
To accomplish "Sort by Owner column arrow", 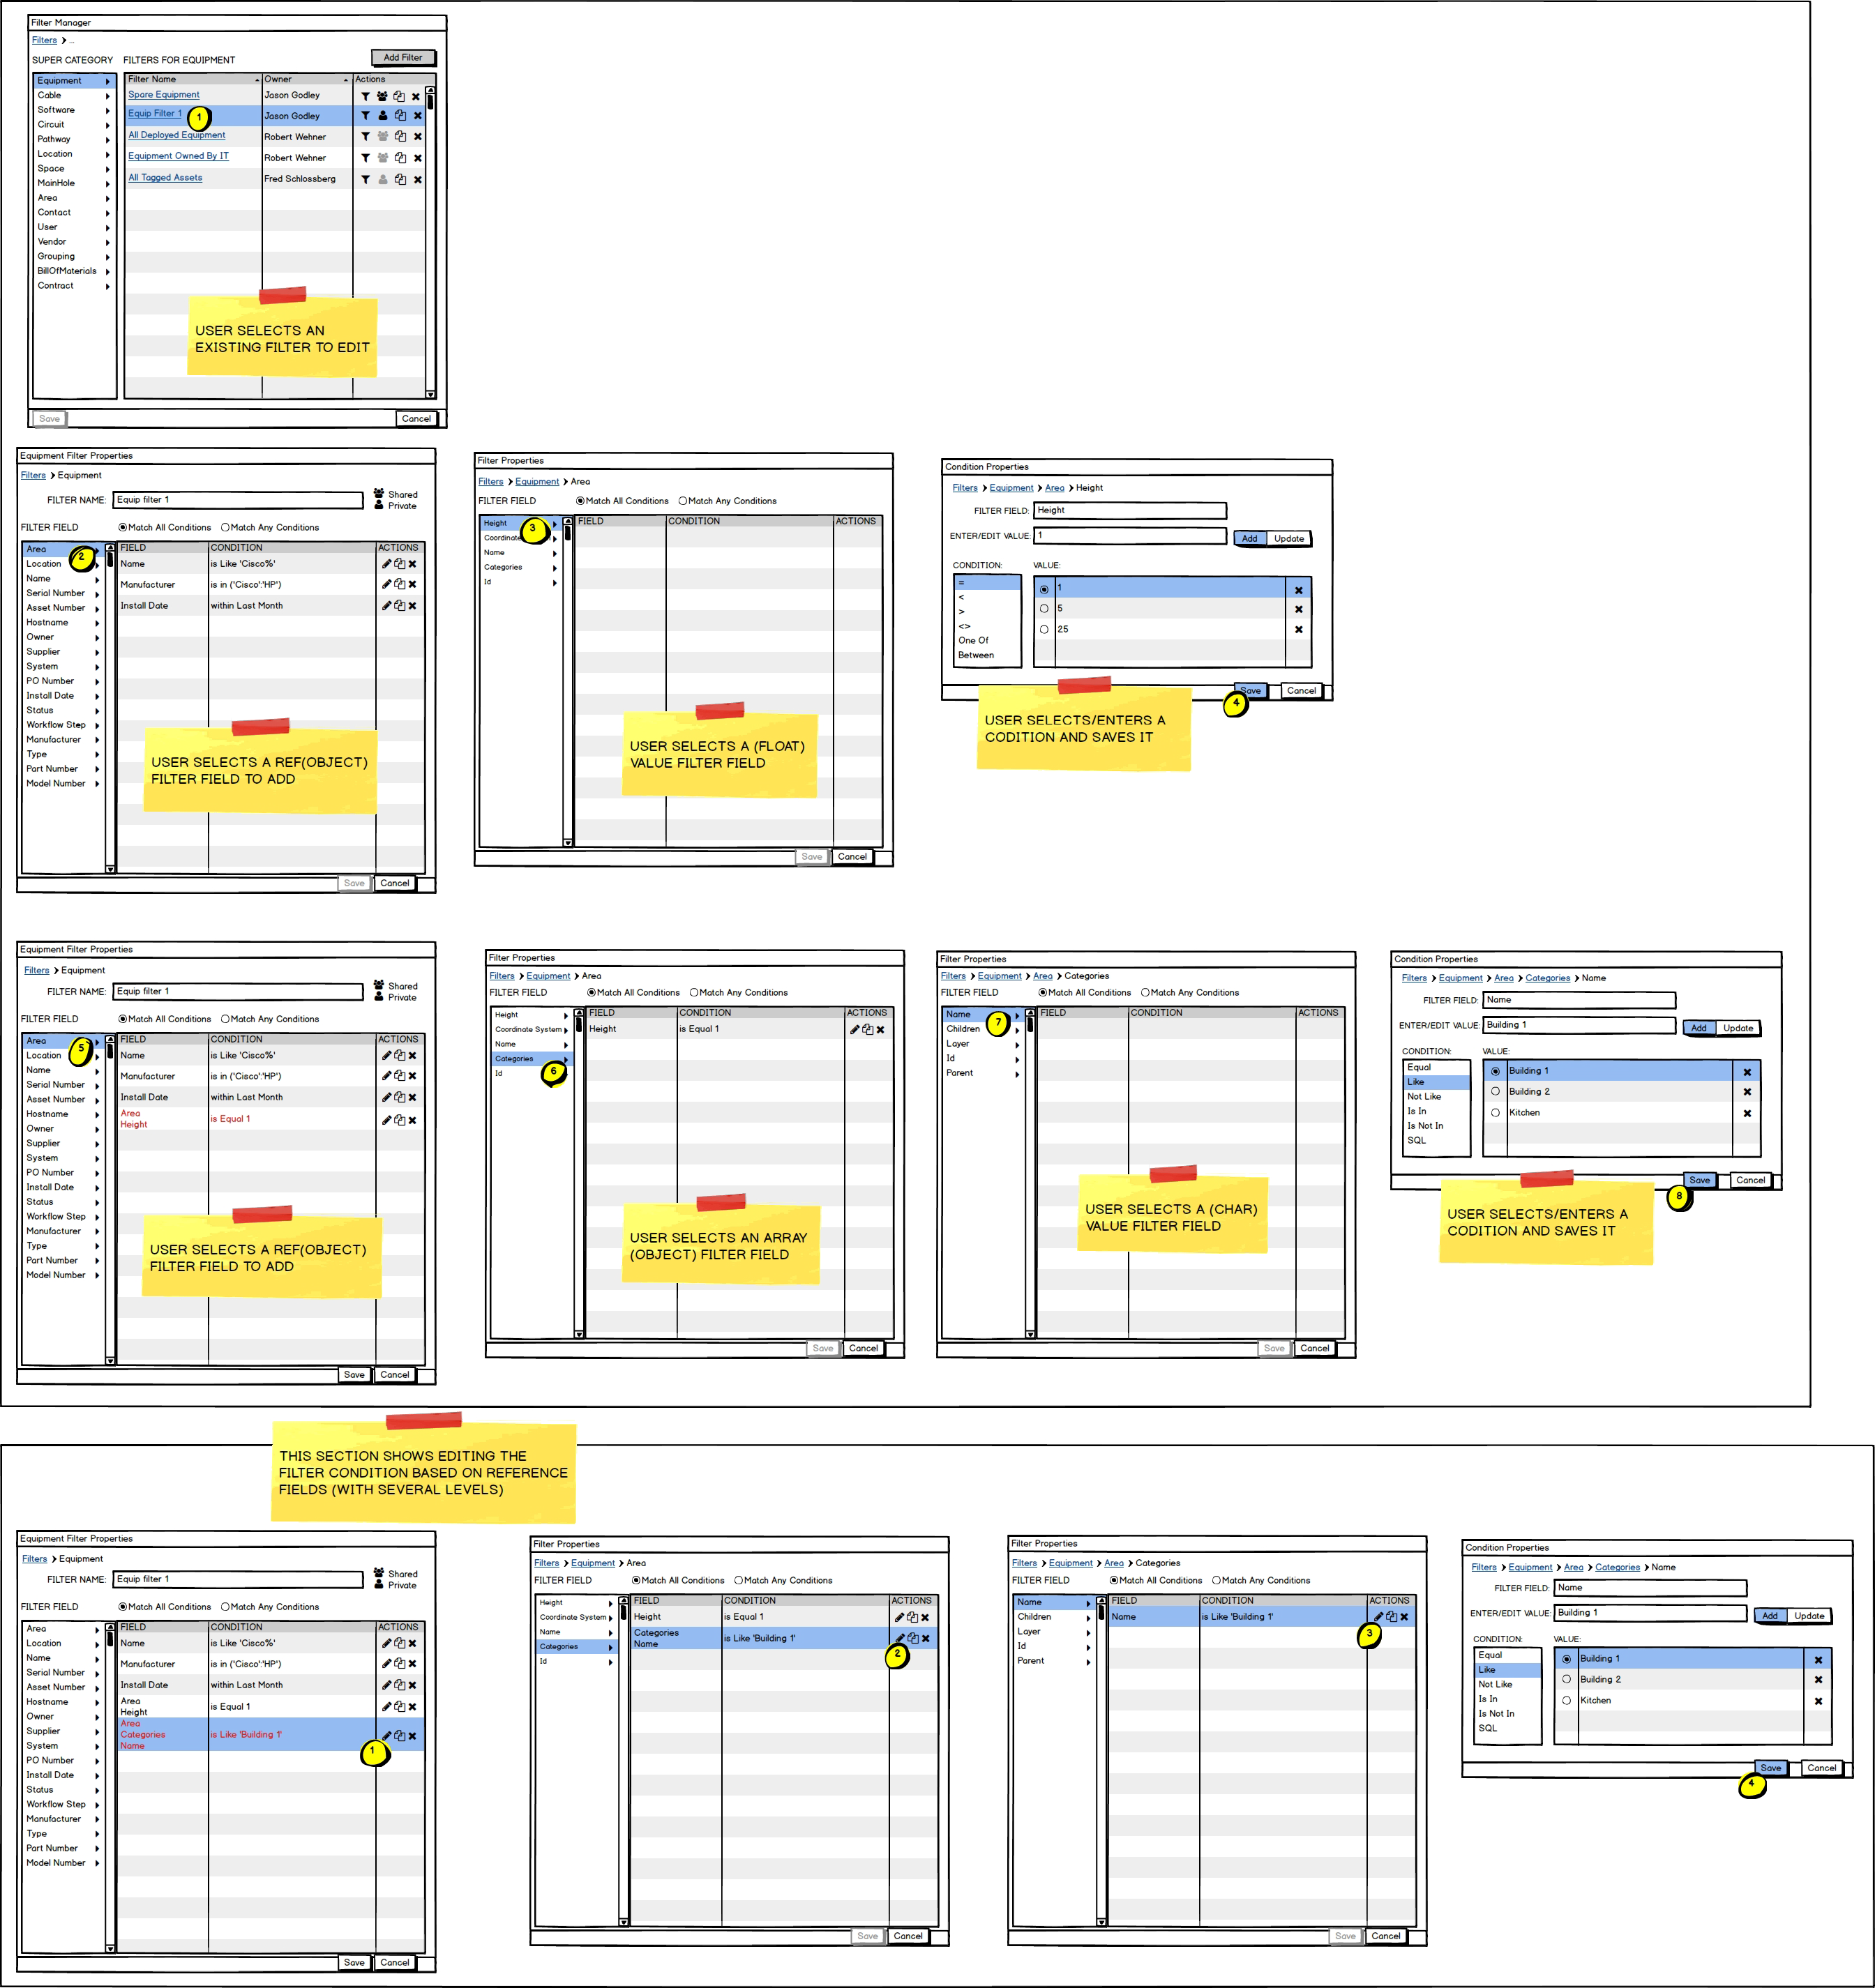I will coord(346,80).
